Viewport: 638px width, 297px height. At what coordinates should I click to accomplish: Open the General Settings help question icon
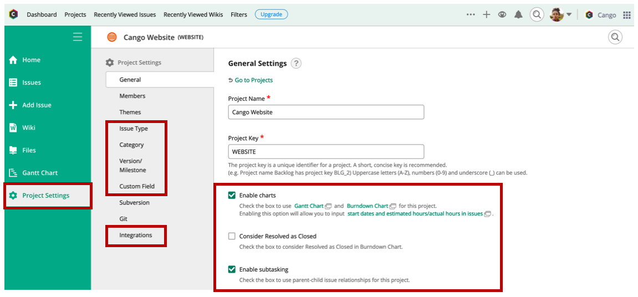click(x=296, y=64)
